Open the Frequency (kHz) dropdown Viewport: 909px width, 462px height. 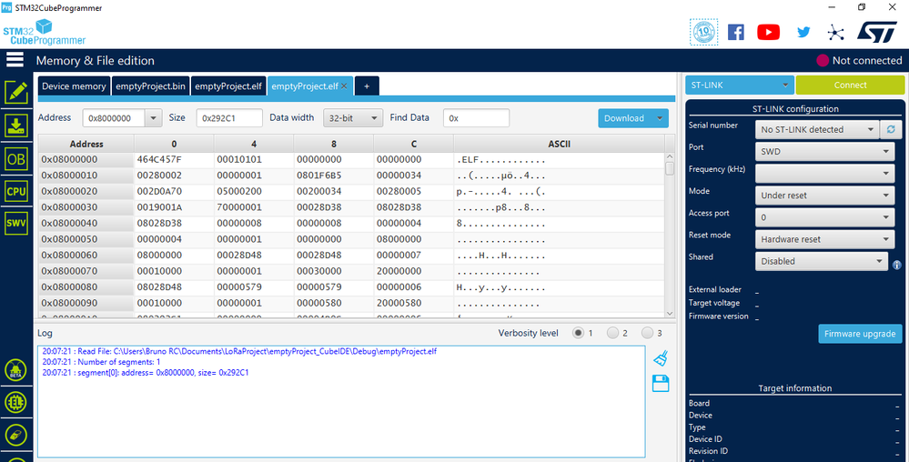[x=824, y=174]
